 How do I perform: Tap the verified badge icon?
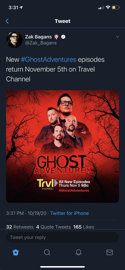tap(63, 37)
